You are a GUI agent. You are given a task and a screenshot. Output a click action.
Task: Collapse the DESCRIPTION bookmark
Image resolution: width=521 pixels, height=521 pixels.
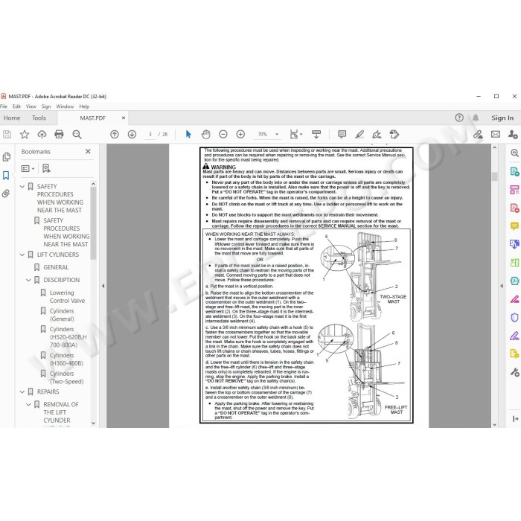(28, 280)
